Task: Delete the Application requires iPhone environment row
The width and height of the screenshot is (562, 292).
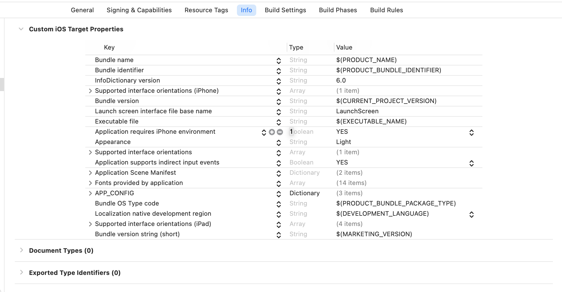Action: point(280,132)
